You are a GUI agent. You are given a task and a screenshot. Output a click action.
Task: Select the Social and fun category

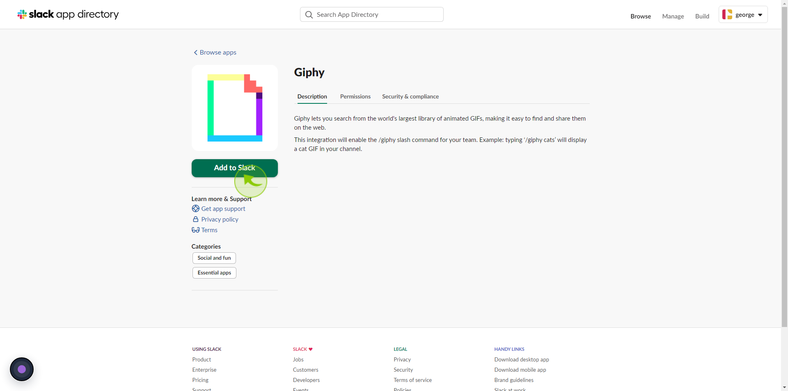[214, 258]
